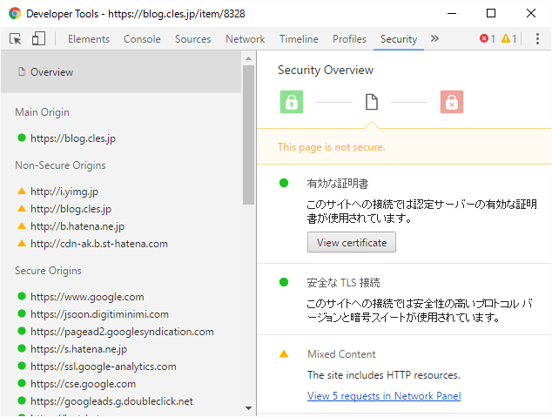Click the red error count indicator
The width and height of the screenshot is (552, 417).
pos(488,39)
